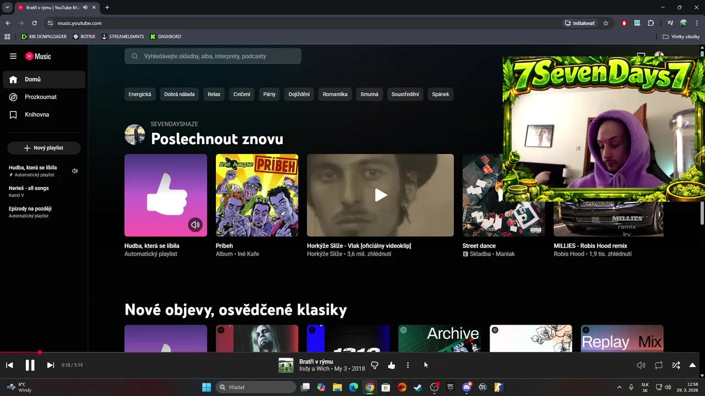Open Prozkoumat in sidebar
The image size is (705, 396).
tap(44, 97)
